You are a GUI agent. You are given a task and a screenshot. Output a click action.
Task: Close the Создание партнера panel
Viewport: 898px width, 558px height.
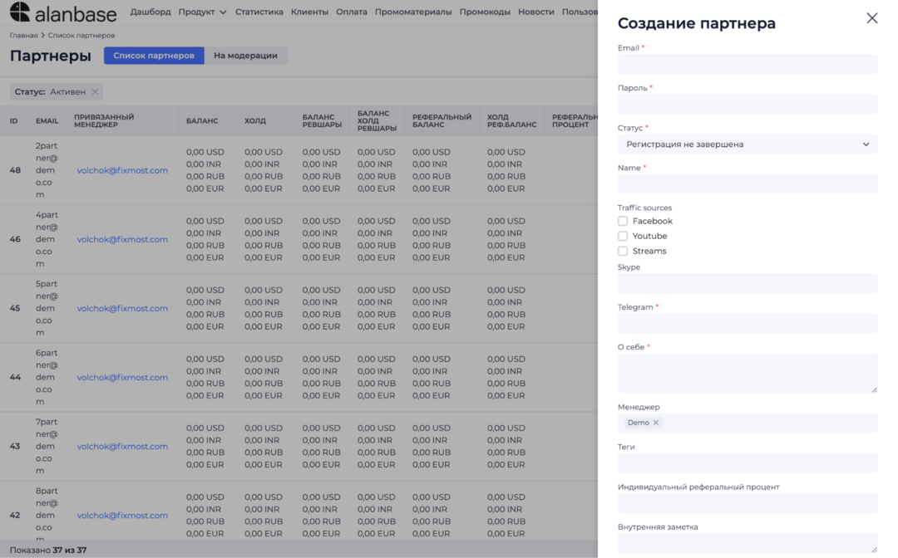click(871, 18)
